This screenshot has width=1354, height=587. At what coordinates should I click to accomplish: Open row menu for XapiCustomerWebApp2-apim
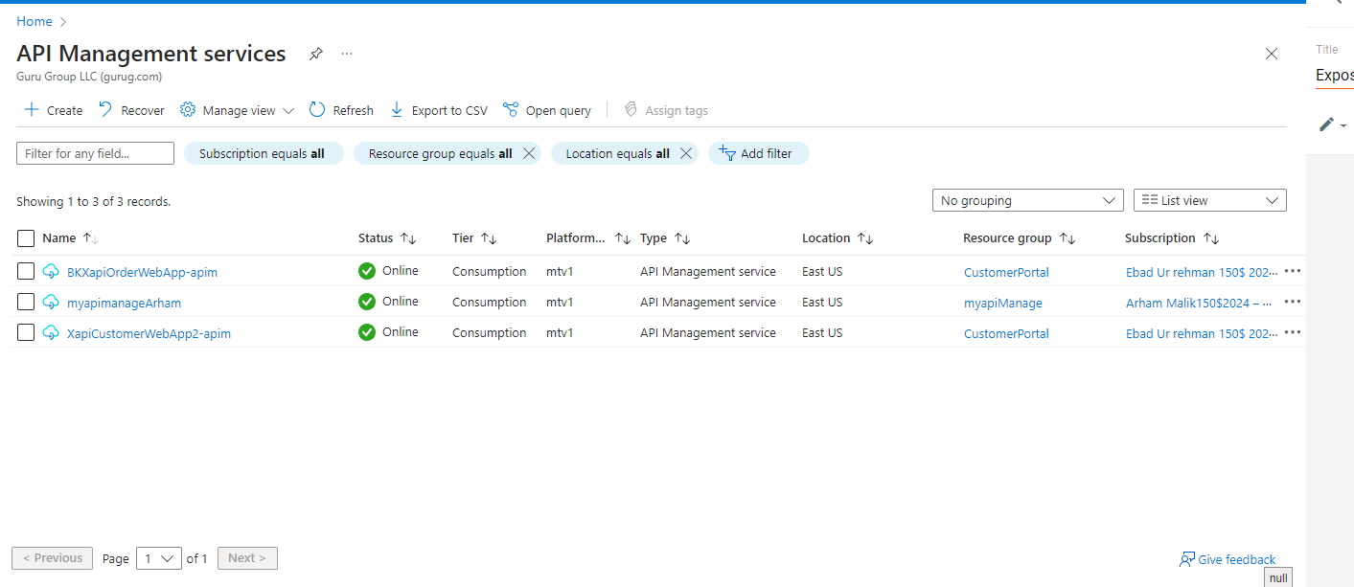click(x=1293, y=332)
